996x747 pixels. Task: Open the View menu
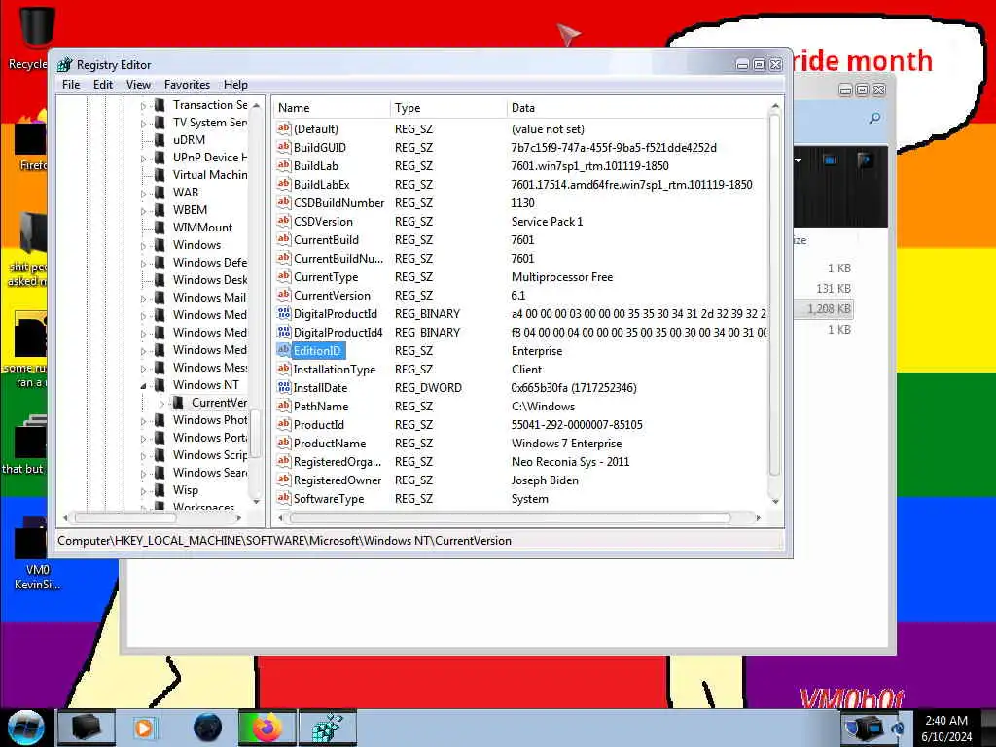pos(138,85)
